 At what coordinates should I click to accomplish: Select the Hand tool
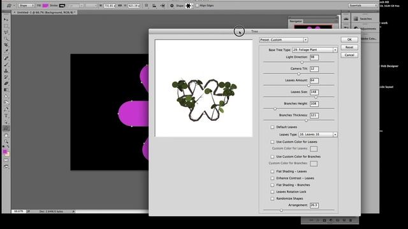pos(6,135)
